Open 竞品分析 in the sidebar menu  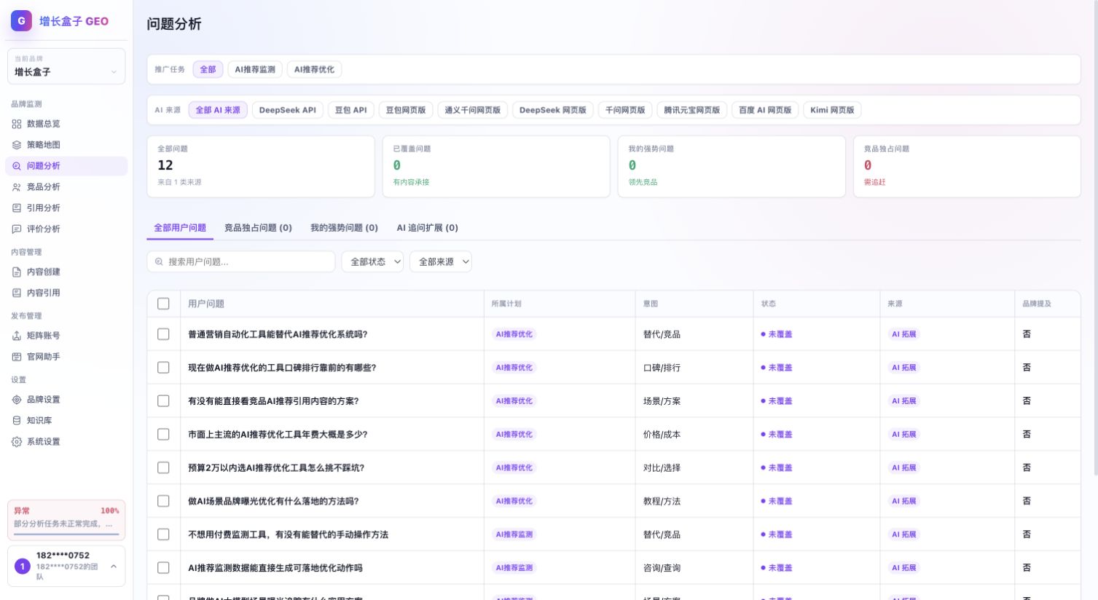point(66,187)
